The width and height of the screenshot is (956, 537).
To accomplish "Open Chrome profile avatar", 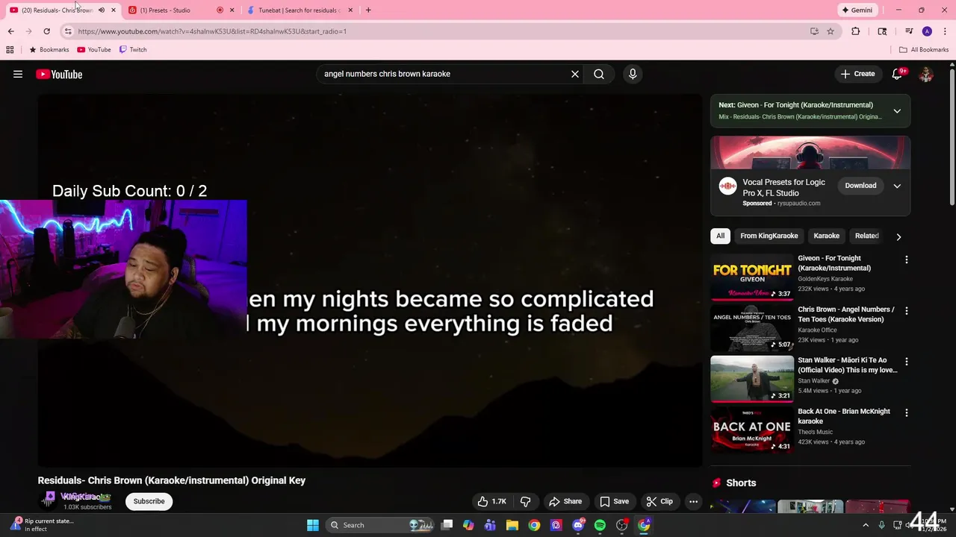I will pyautogui.click(x=927, y=31).
